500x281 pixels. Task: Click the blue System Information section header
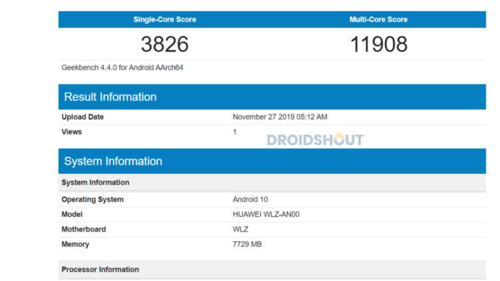click(x=272, y=161)
